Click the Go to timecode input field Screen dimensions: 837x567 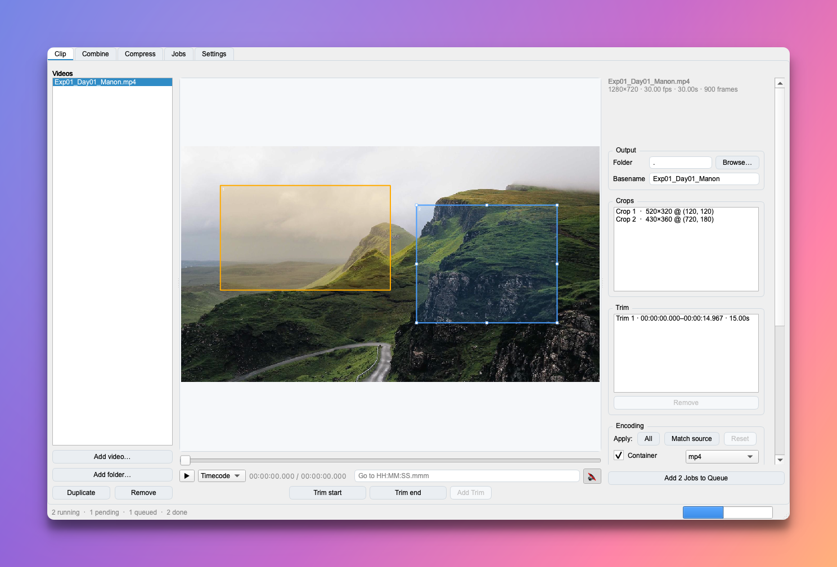coord(467,476)
